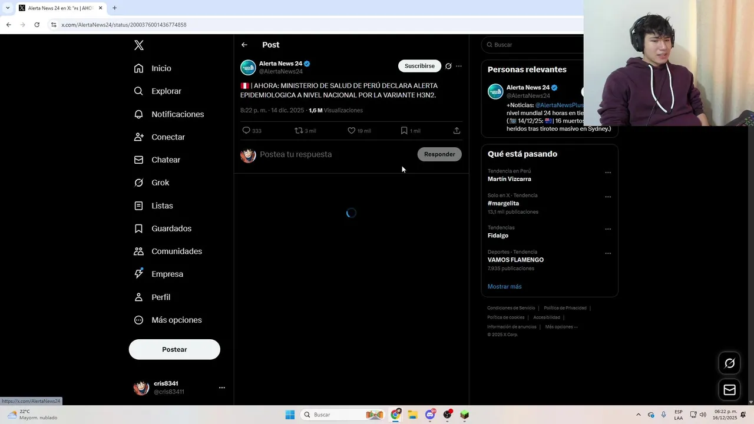Image resolution: width=754 pixels, height=424 pixels.
Task: Open Alerta News 24 author name
Action: tap(280, 64)
